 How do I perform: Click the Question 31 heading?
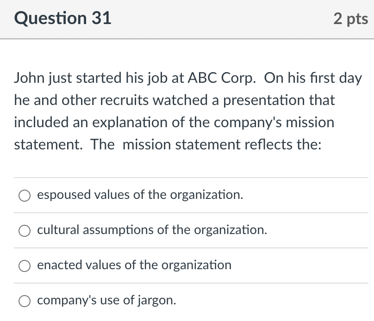coord(62,19)
